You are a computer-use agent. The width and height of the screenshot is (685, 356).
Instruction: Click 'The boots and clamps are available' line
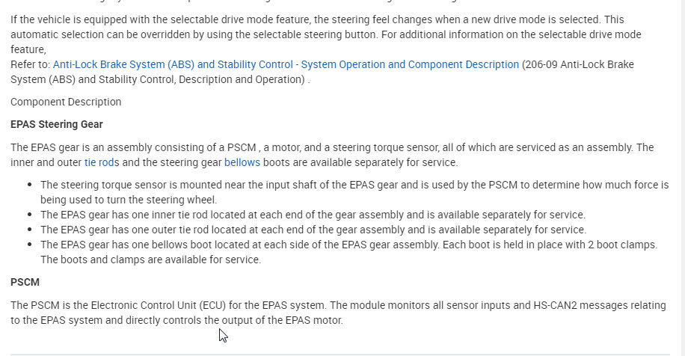[x=150, y=260]
